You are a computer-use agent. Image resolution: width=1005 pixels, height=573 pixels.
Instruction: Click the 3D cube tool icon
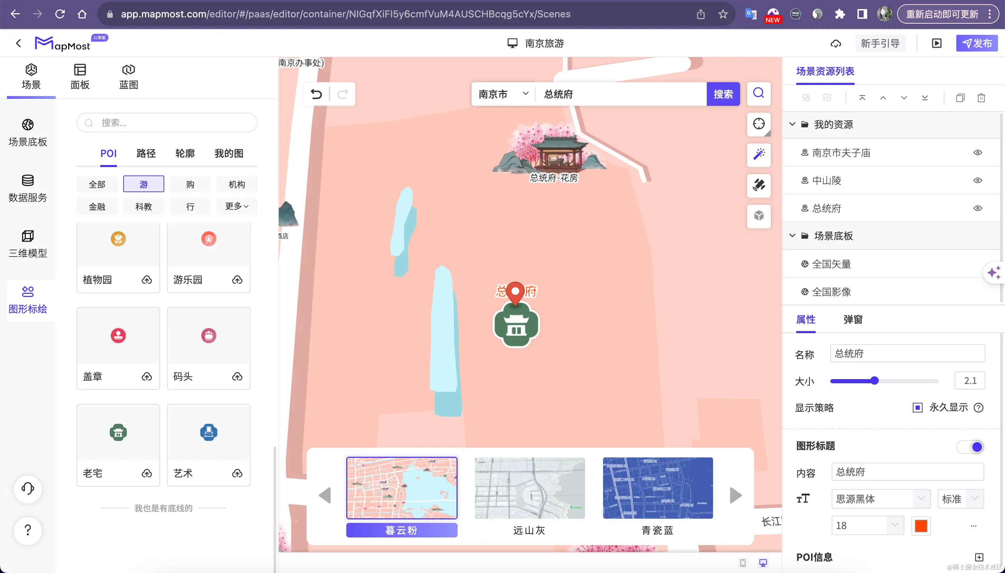pyautogui.click(x=758, y=216)
